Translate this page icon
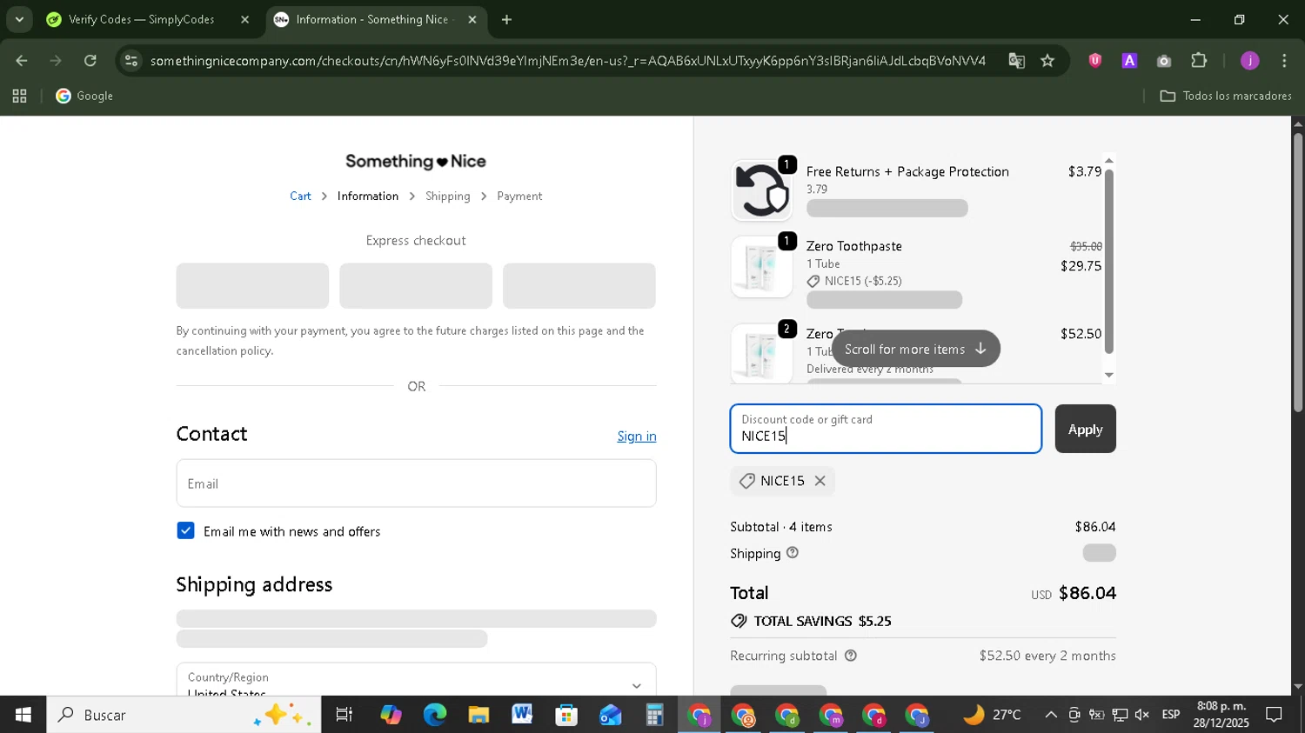1305x733 pixels. [1016, 61]
